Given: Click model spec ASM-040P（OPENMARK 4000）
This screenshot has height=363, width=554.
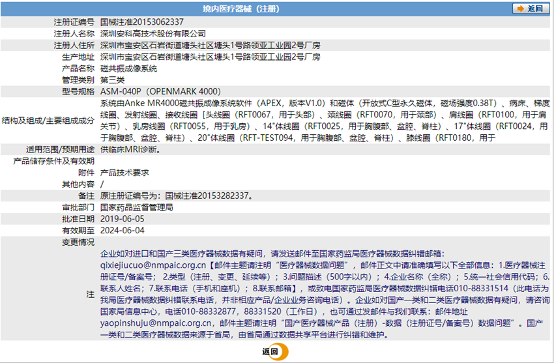Looking at the screenshot, I should pos(160,92).
